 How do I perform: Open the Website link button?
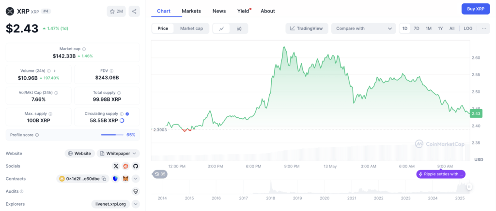tap(80, 153)
